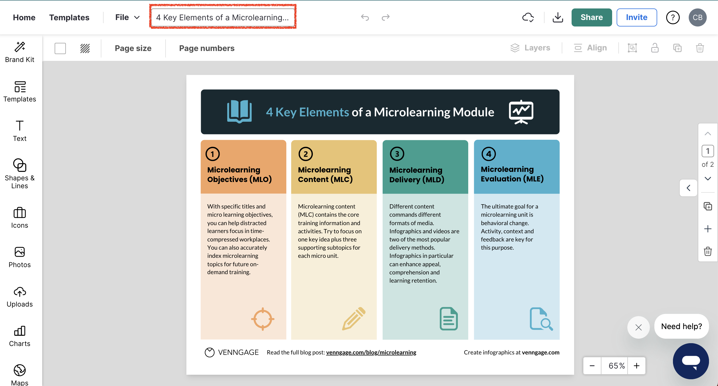Open the Icons panel in the sidebar
Screen dimensions: 718x386
point(19,217)
